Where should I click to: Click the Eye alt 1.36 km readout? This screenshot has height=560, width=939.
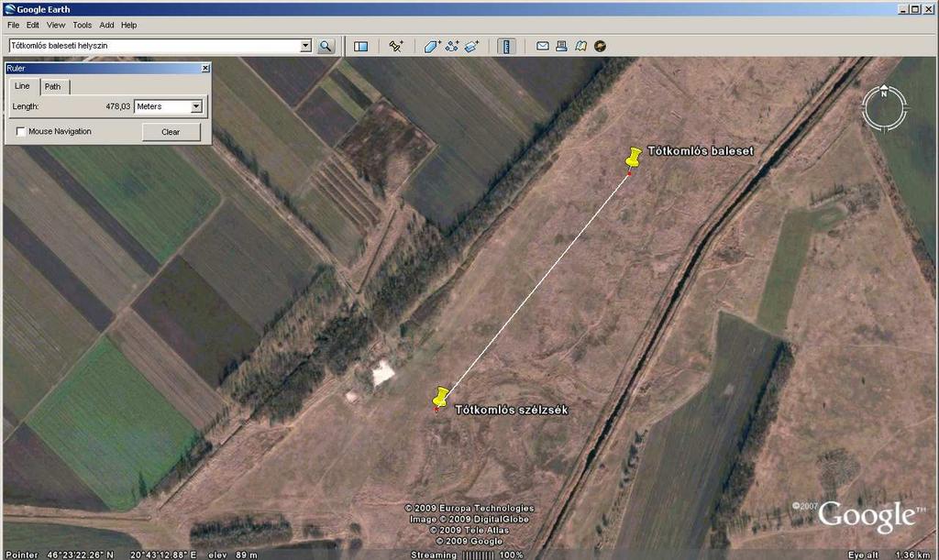click(x=889, y=555)
